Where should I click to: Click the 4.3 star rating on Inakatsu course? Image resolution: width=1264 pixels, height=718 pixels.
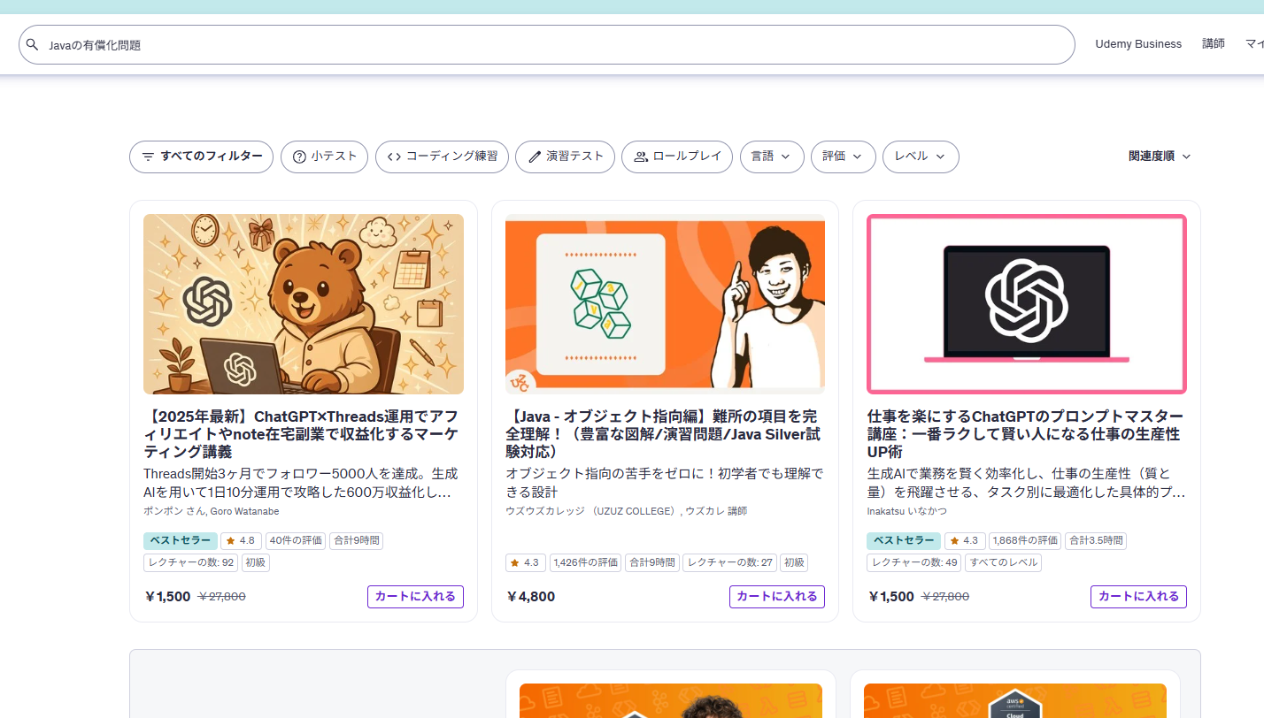tap(965, 540)
